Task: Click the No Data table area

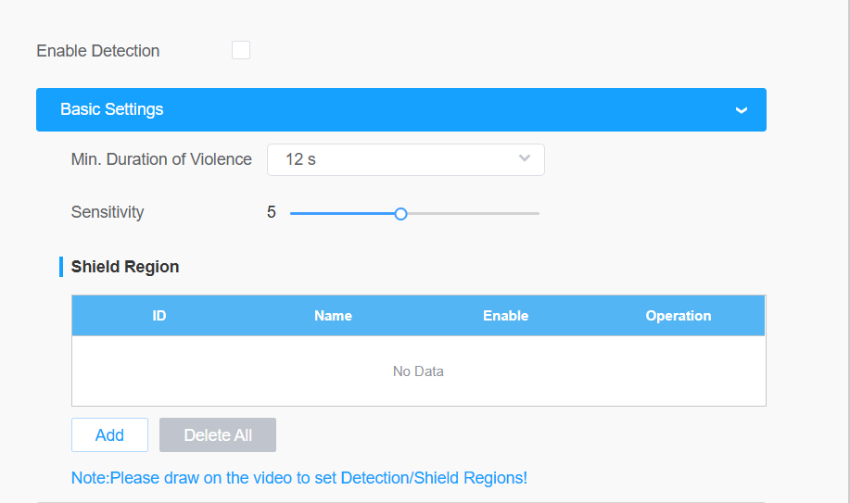Action: [x=418, y=371]
